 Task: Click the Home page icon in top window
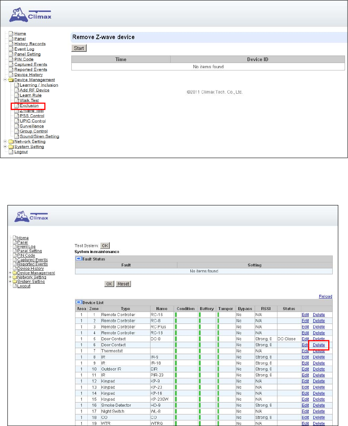[11, 34]
